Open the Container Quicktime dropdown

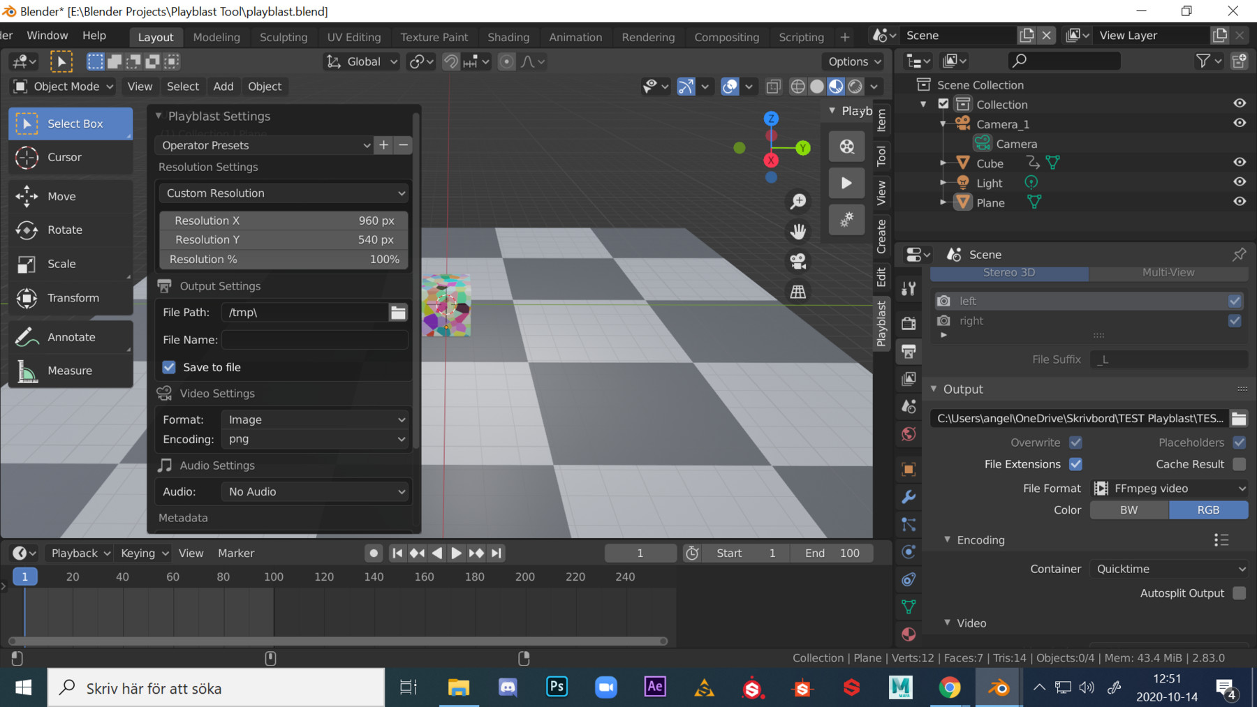coord(1170,569)
